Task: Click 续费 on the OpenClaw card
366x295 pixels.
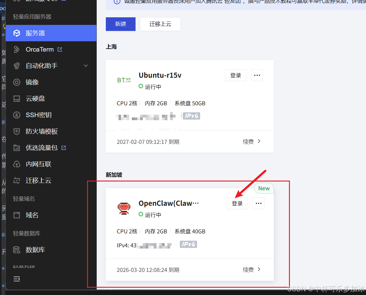Action: coord(248,270)
